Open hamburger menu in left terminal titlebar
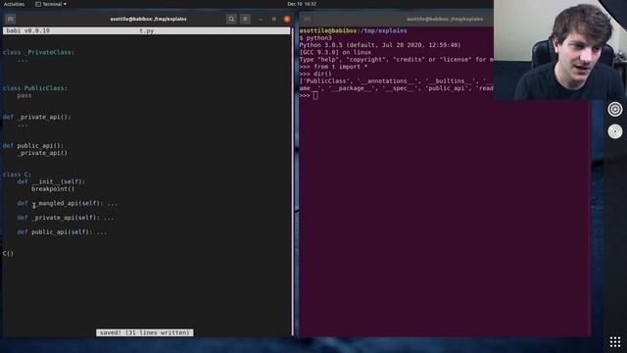Image resolution: width=627 pixels, height=353 pixels. coord(245,19)
